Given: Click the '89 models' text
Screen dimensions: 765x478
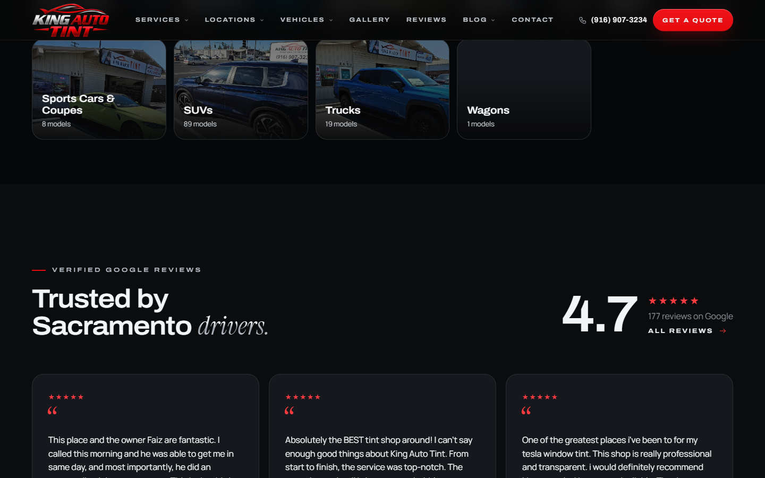Looking at the screenshot, I should [x=200, y=124].
